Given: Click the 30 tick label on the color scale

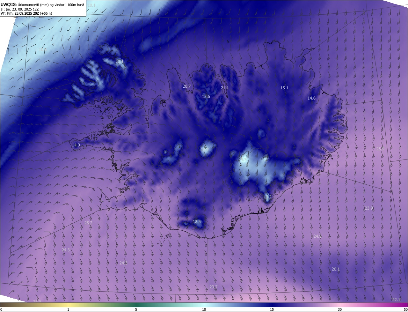Looking at the screenshot, I should point(340,309).
